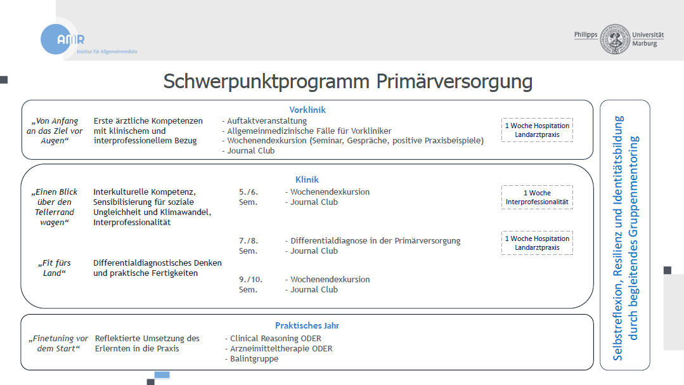Select the quote „Von Anfang an das Ziel vor Augen“
The height and width of the screenshot is (385, 684).
click(55, 131)
